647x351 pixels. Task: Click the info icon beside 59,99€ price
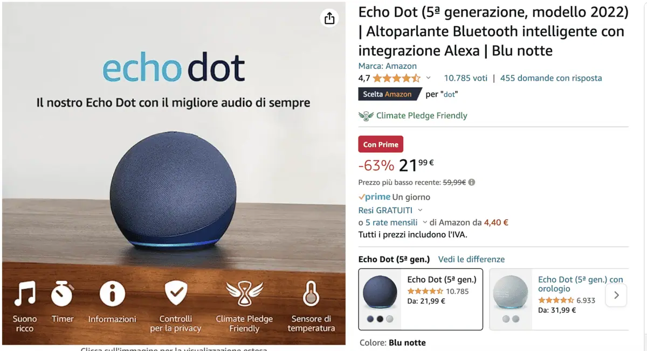point(472,182)
